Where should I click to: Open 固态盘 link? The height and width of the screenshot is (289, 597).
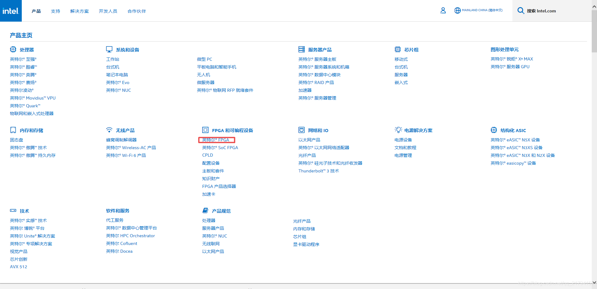(x=16, y=140)
